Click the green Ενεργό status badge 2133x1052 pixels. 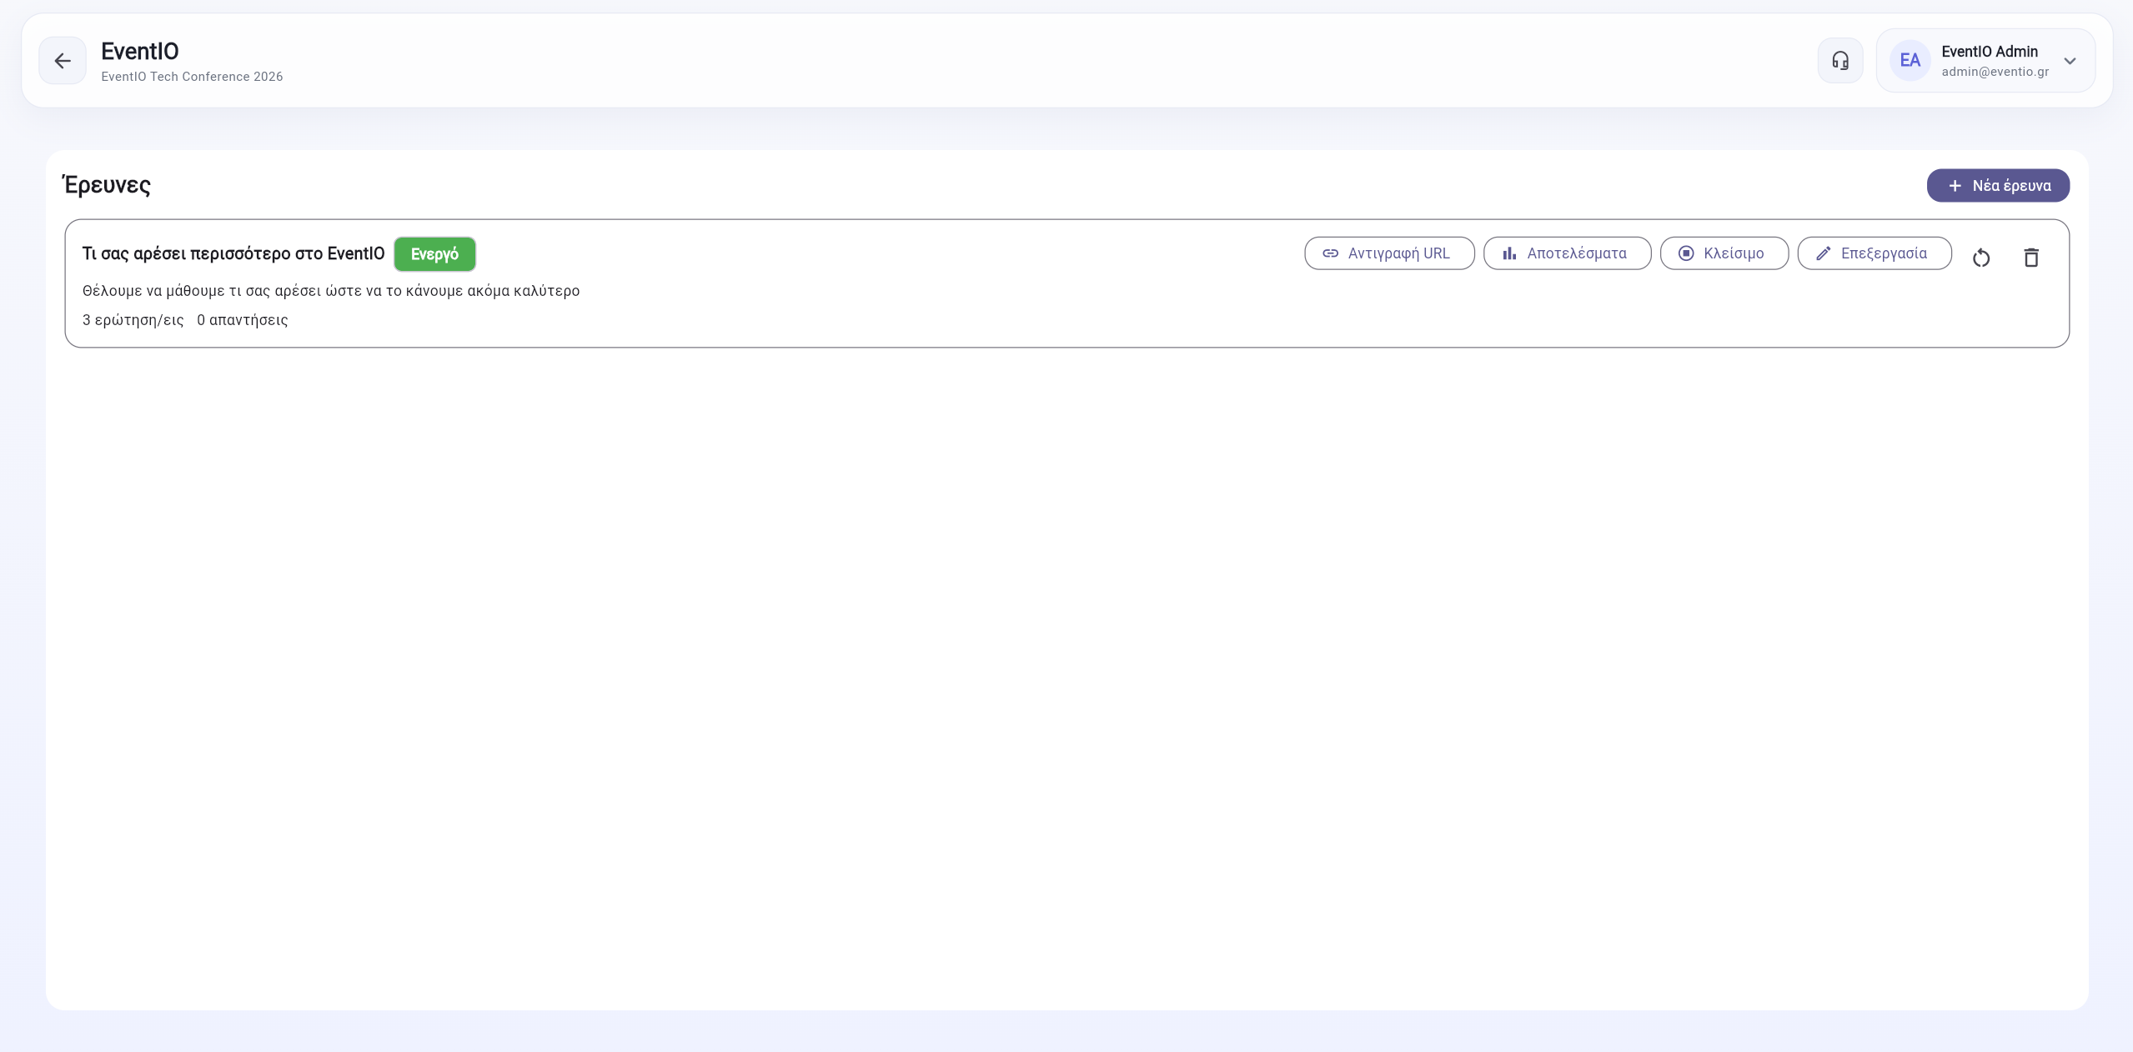(x=434, y=254)
